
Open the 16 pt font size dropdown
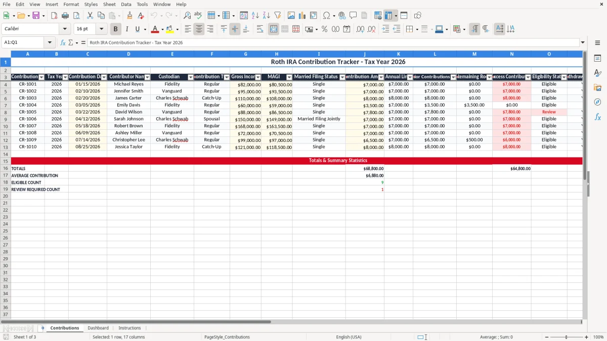101,29
